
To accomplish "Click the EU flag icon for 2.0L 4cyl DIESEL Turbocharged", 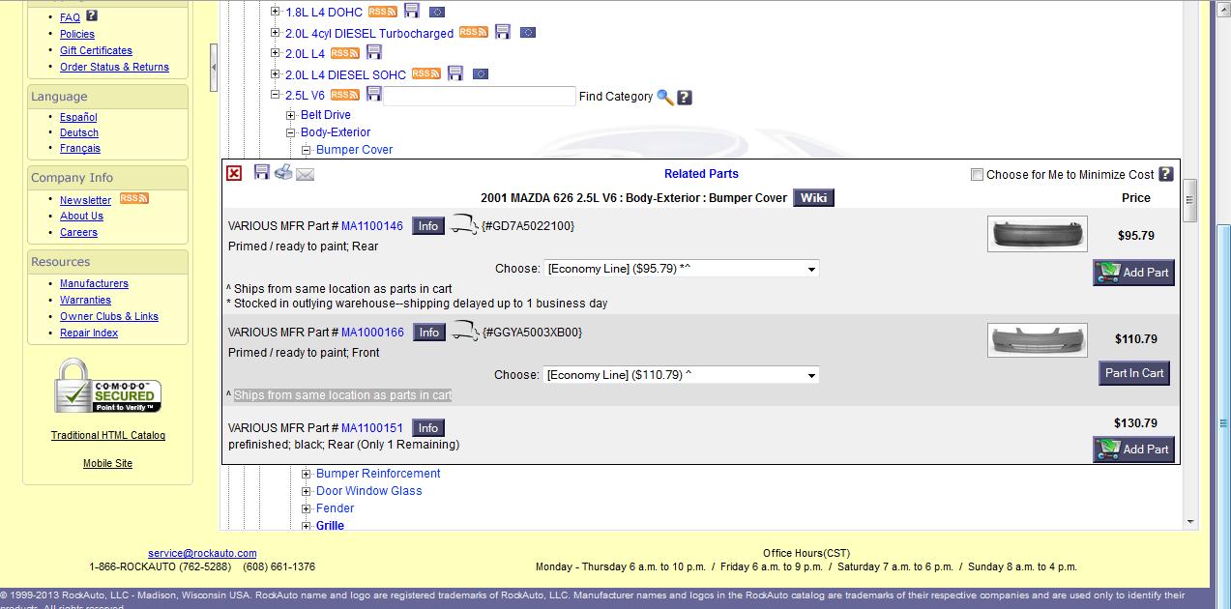I will 527,33.
